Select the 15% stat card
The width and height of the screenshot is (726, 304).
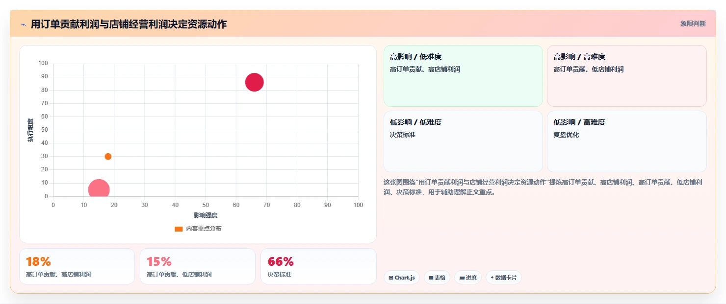pyautogui.click(x=198, y=266)
